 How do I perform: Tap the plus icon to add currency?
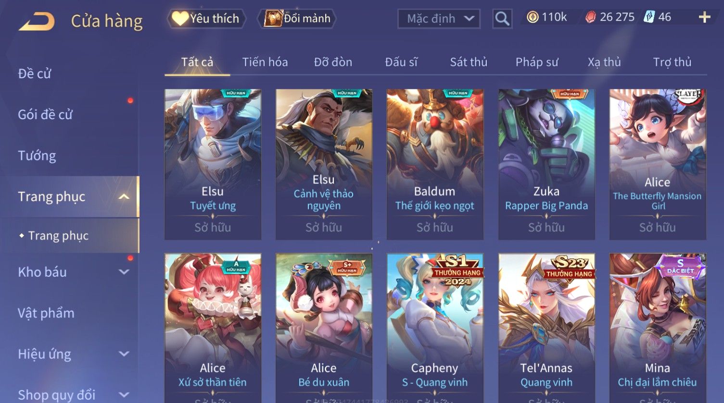click(x=705, y=17)
